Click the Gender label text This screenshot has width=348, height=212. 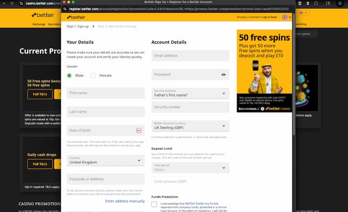pyautogui.click(x=72, y=67)
